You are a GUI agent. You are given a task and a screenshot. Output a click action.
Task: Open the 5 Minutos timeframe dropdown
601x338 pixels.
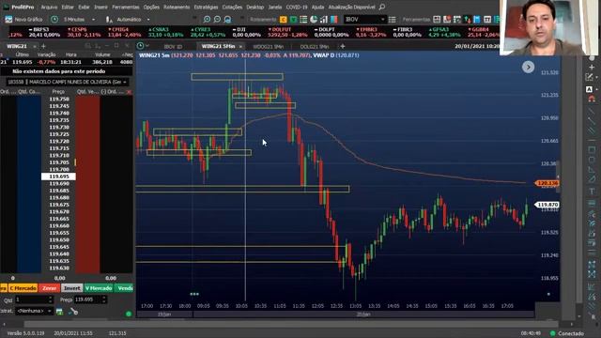[74, 19]
